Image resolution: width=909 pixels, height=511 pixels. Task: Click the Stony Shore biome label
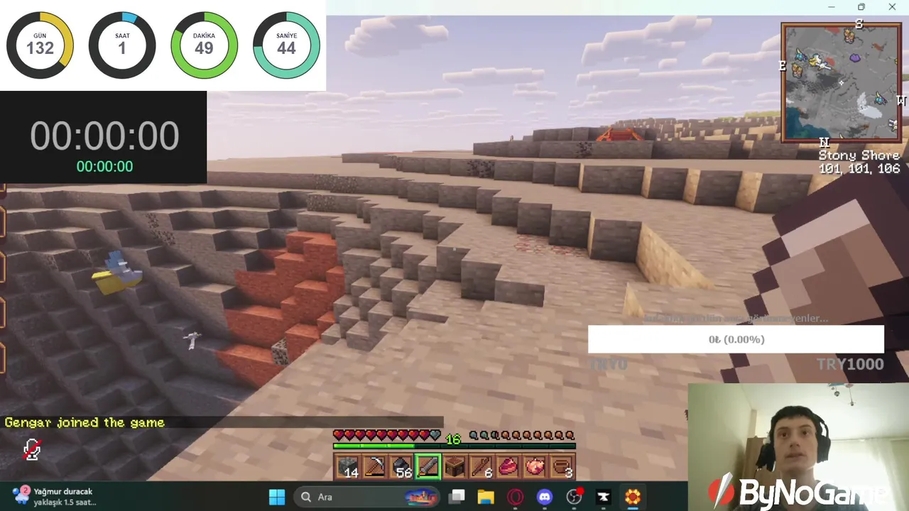pyautogui.click(x=859, y=155)
